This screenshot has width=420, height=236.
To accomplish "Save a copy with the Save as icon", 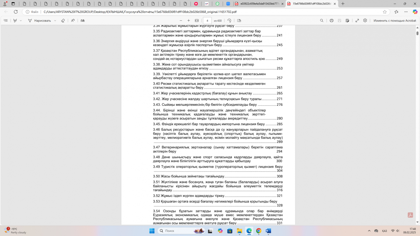I will point(347,21).
